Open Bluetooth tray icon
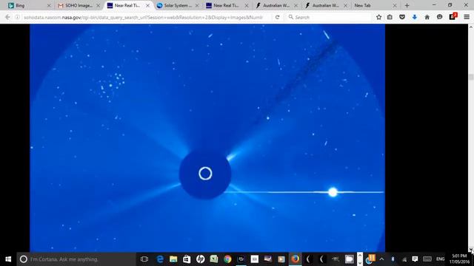Viewport: 474px width, 266px height. click(x=393, y=259)
